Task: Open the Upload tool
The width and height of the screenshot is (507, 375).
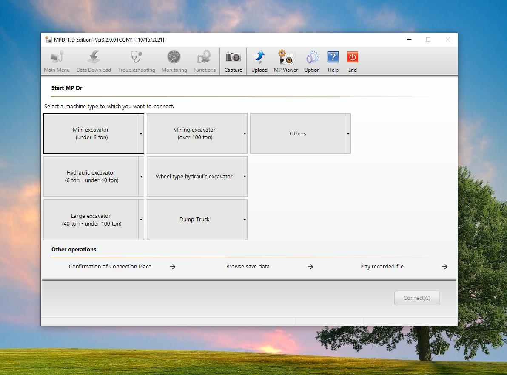Action: click(259, 57)
